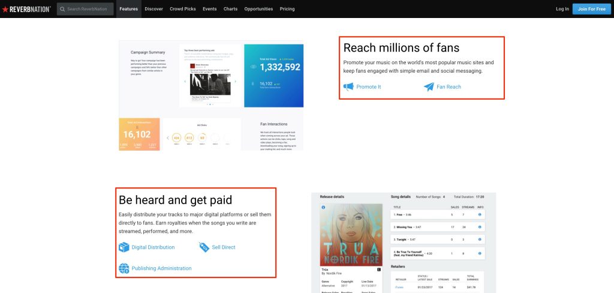Viewport: 614px width, 293px height.
Task: Click the Digital Distribution box icon
Action: pyautogui.click(x=124, y=247)
